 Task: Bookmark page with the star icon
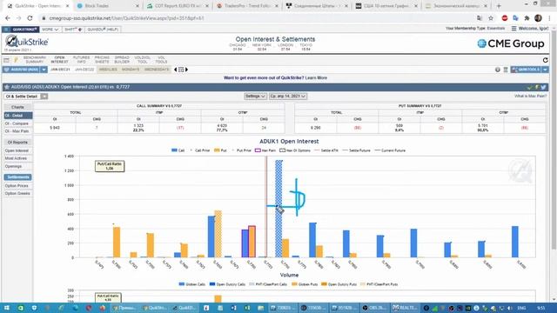(x=491, y=18)
